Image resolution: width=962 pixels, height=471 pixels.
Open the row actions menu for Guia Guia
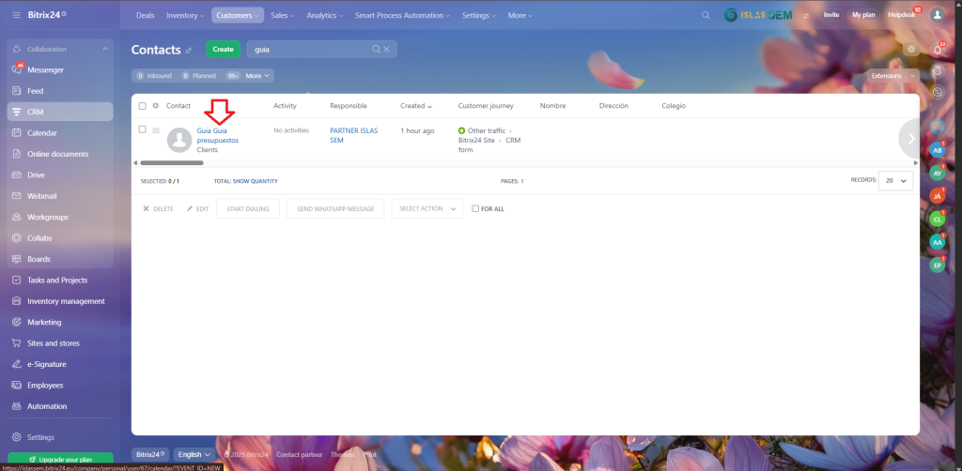[156, 130]
